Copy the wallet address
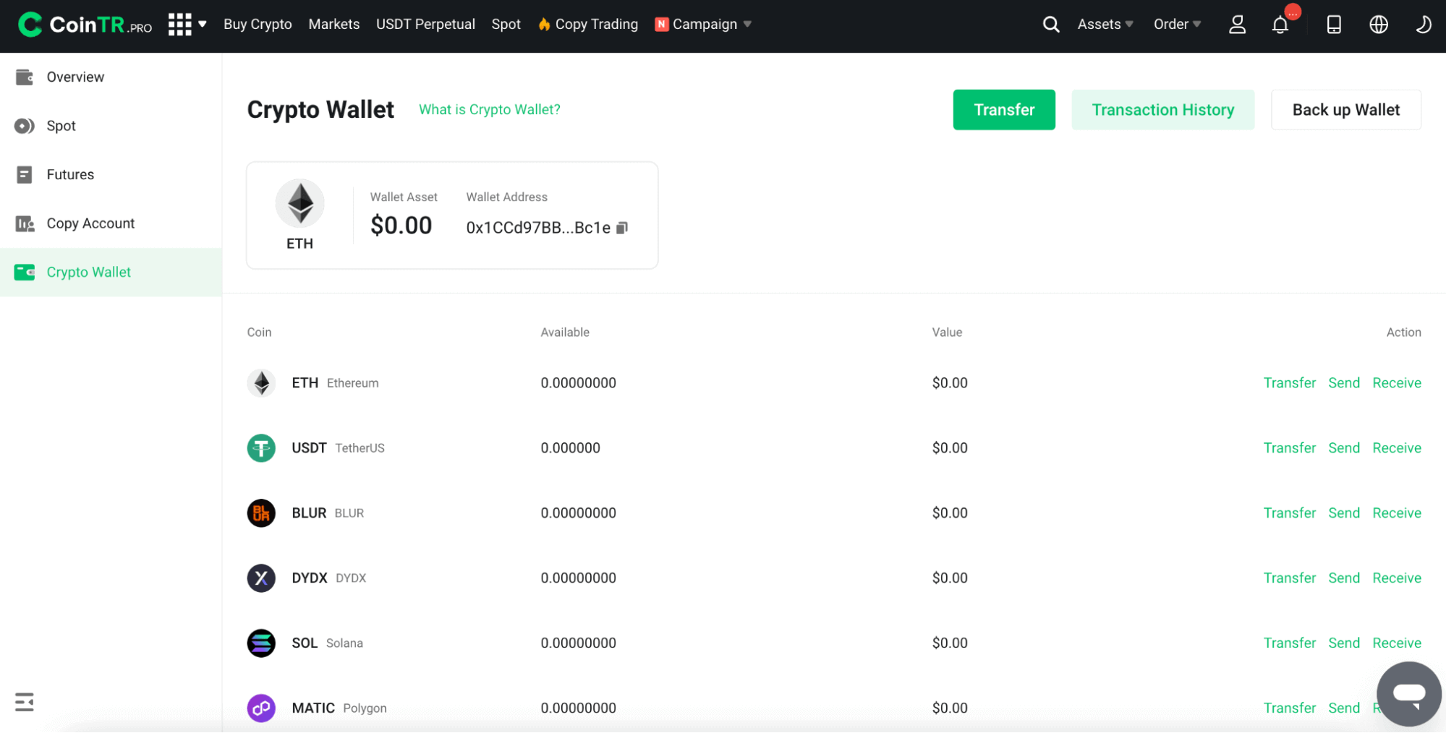This screenshot has width=1446, height=733. (622, 228)
